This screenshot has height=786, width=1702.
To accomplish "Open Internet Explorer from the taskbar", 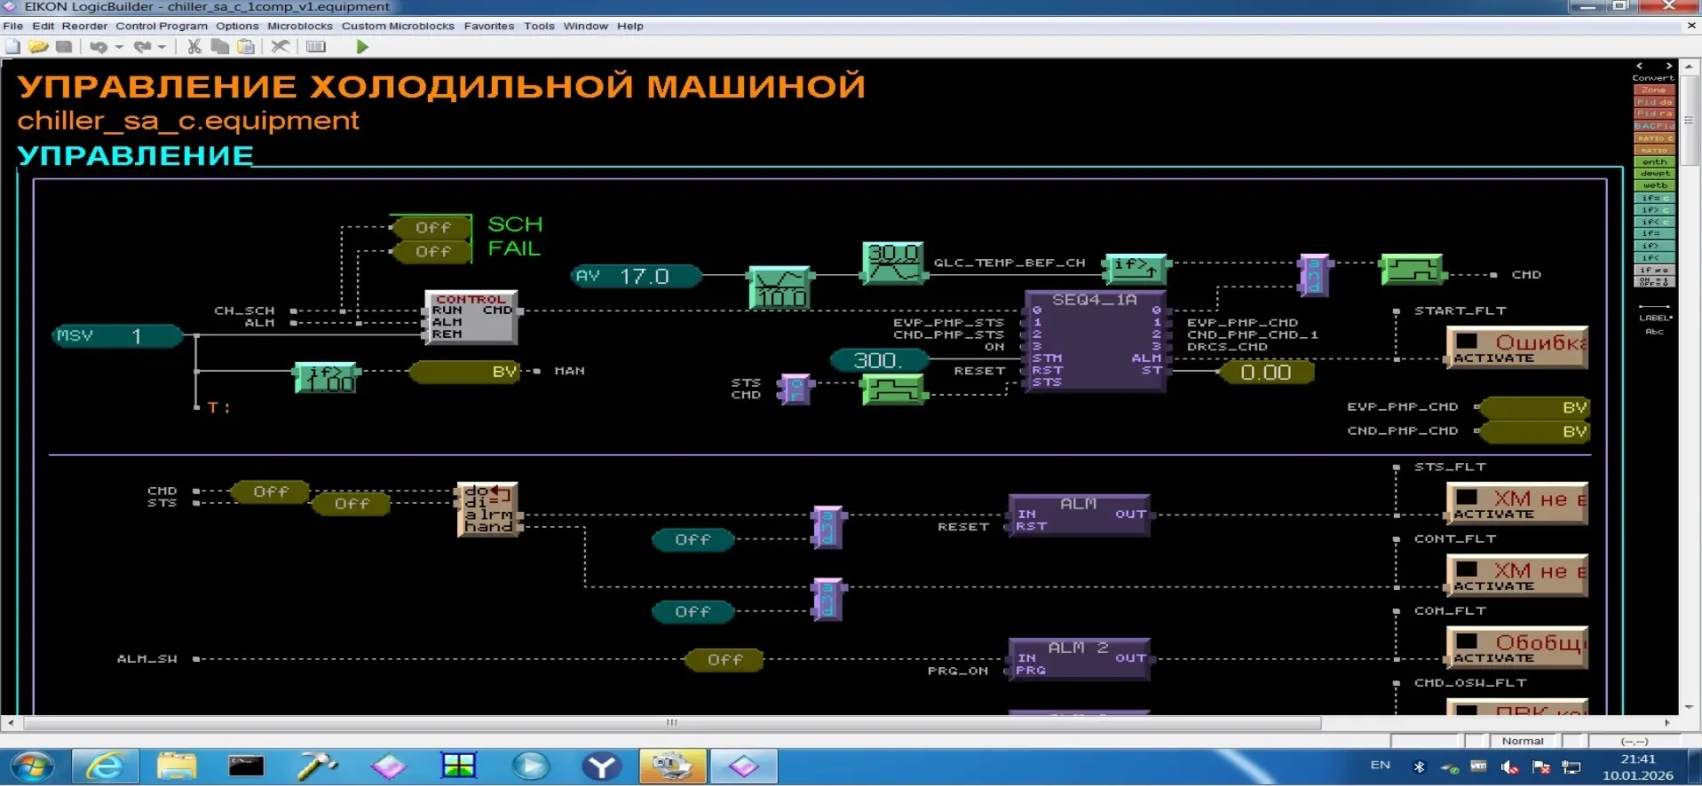I will tap(105, 766).
